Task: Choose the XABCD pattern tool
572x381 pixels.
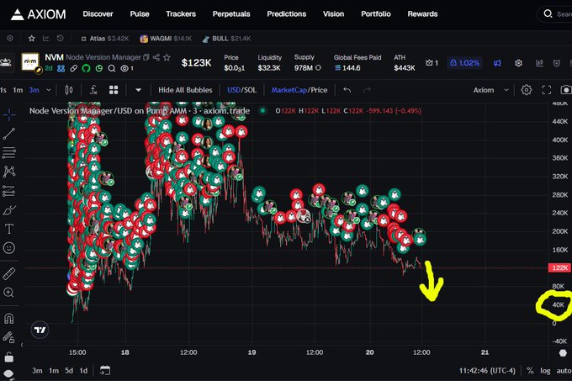Action: click(9, 172)
